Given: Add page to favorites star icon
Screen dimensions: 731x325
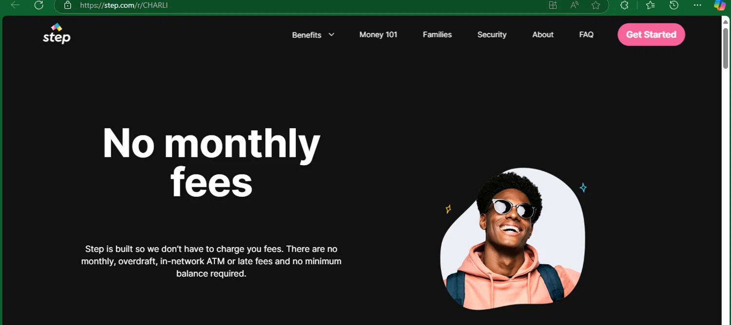Looking at the screenshot, I should tap(596, 5).
